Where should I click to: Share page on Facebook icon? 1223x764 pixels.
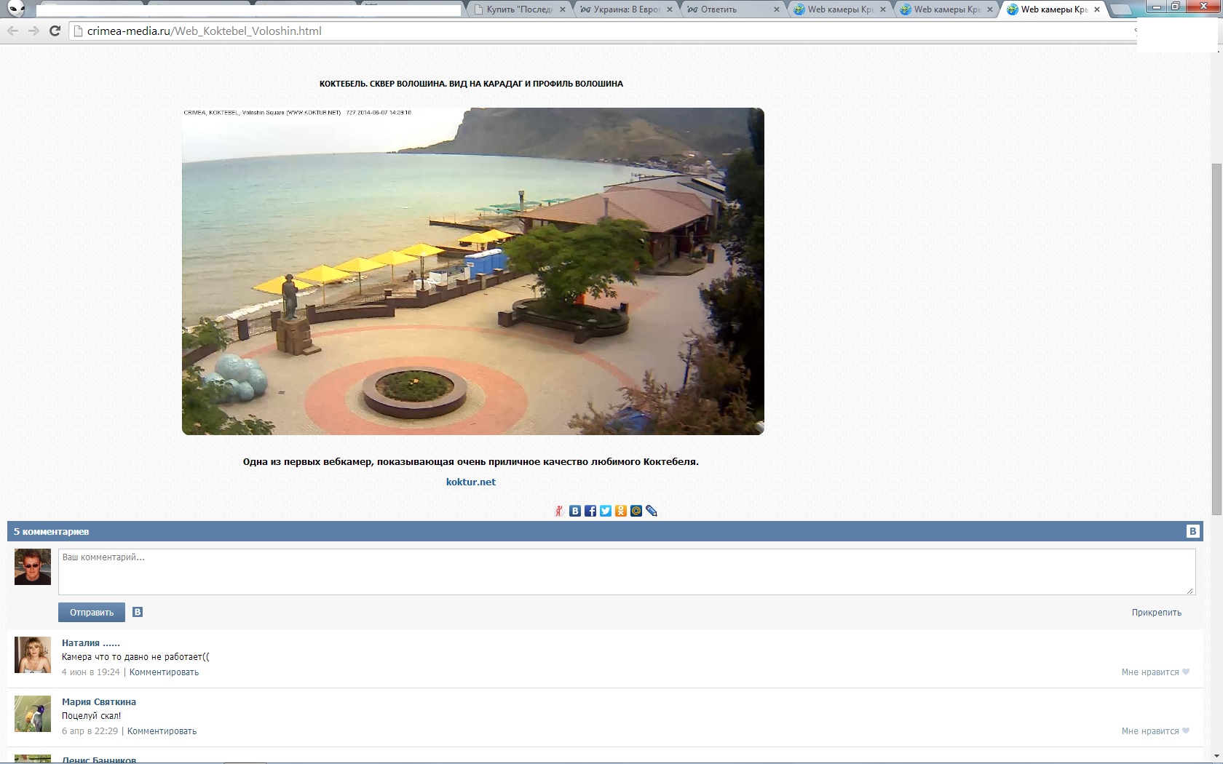pos(590,511)
